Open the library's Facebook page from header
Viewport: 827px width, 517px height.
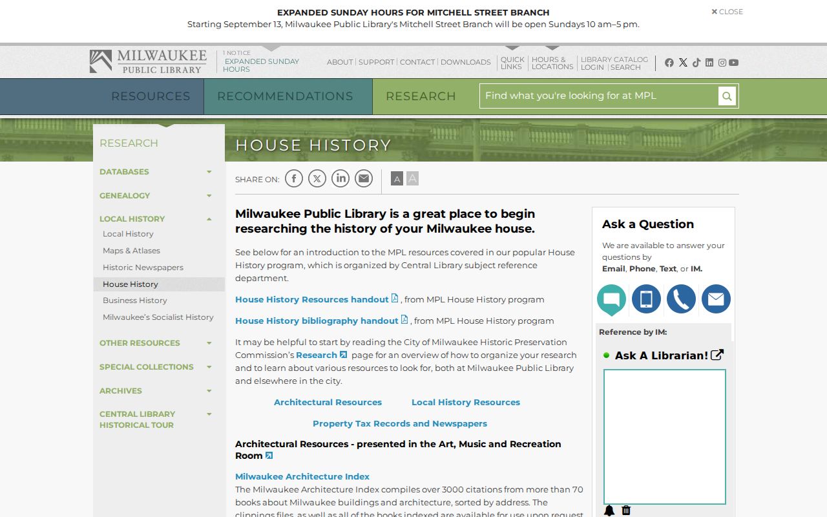(x=669, y=63)
